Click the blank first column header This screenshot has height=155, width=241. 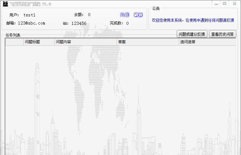click(14, 42)
